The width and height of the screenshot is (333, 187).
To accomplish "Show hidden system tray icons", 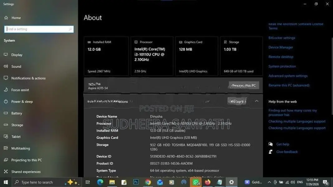I will [x=269, y=182].
